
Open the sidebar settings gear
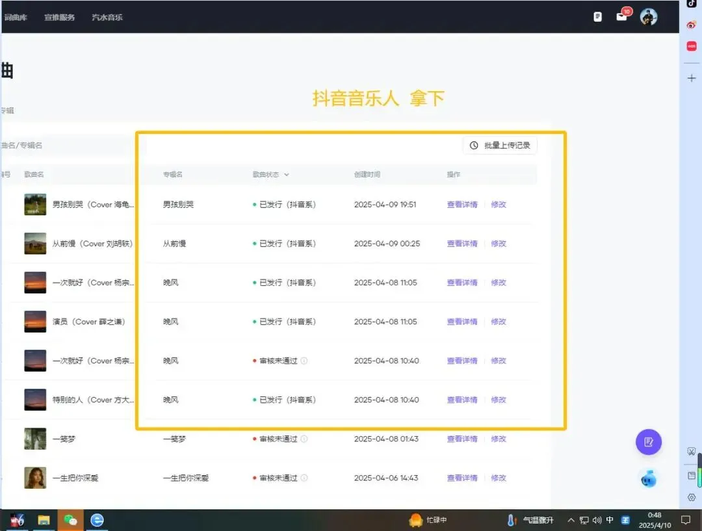pos(692,497)
